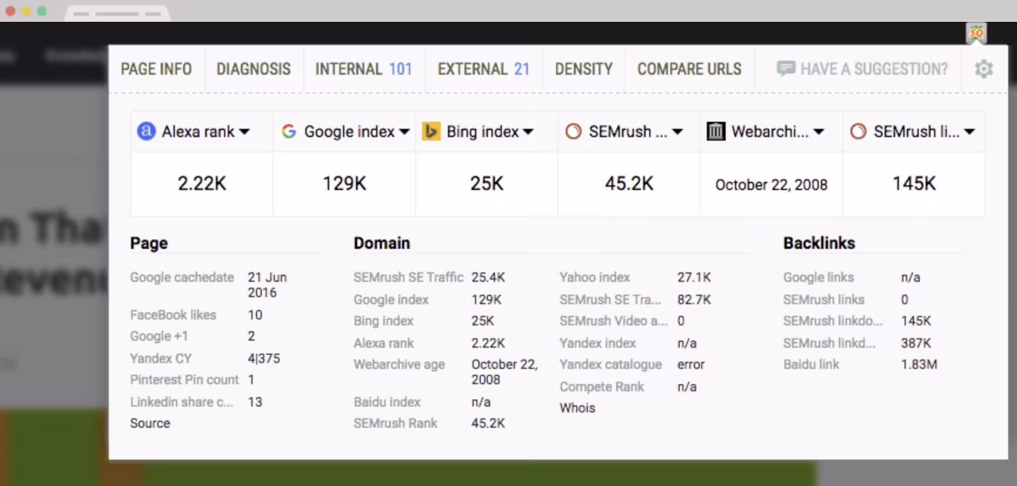Expand the Bing index dropdown arrow
Image resolution: width=1017 pixels, height=486 pixels.
click(529, 132)
